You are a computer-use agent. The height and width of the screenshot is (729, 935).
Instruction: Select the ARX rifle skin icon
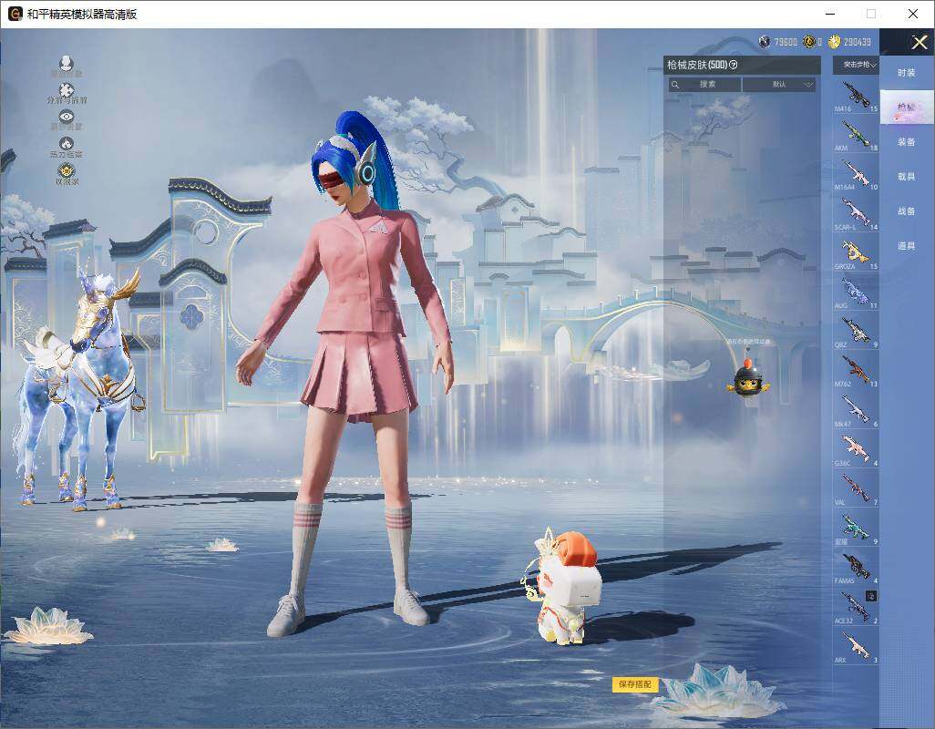856,646
